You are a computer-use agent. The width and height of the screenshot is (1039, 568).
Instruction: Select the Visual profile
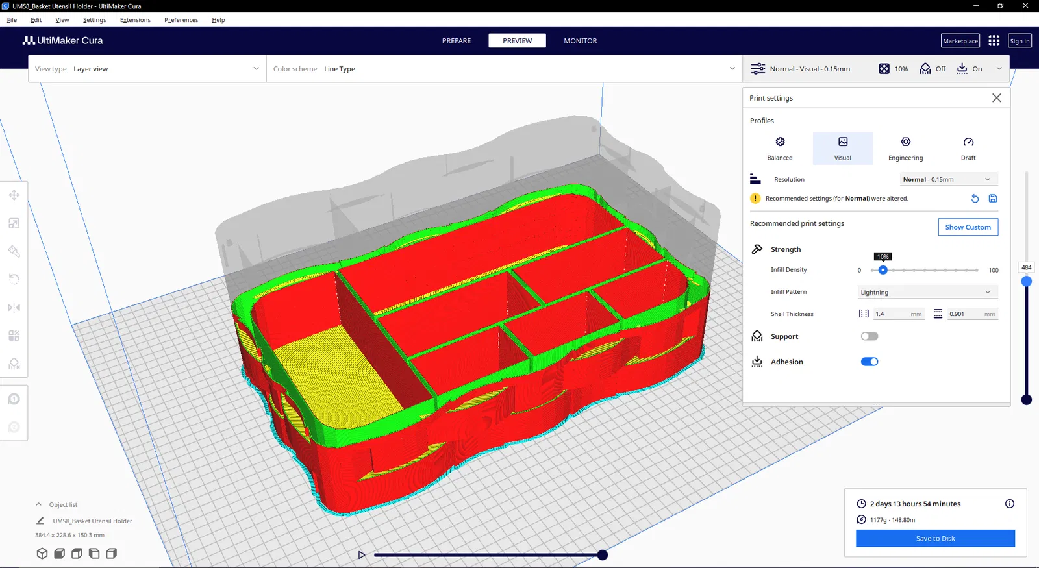843,149
